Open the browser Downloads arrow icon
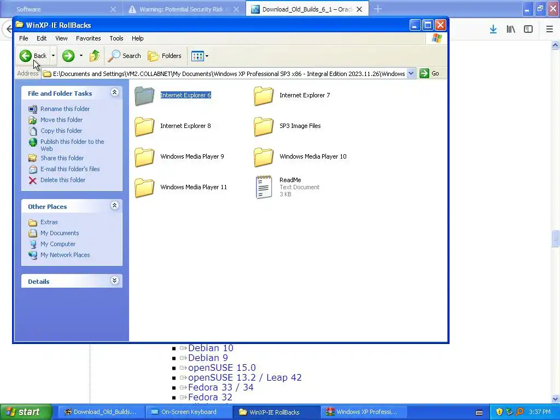The image size is (560, 420). [493, 30]
